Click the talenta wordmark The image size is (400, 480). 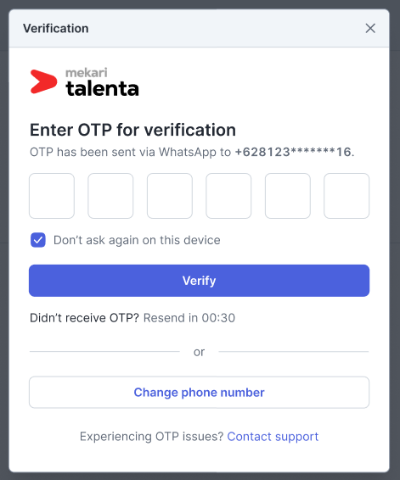coord(103,89)
